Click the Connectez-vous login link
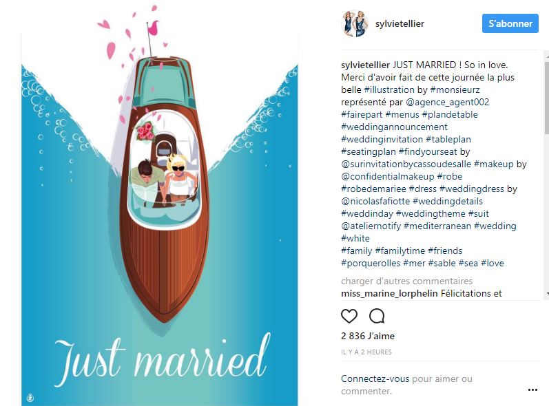 375,378
